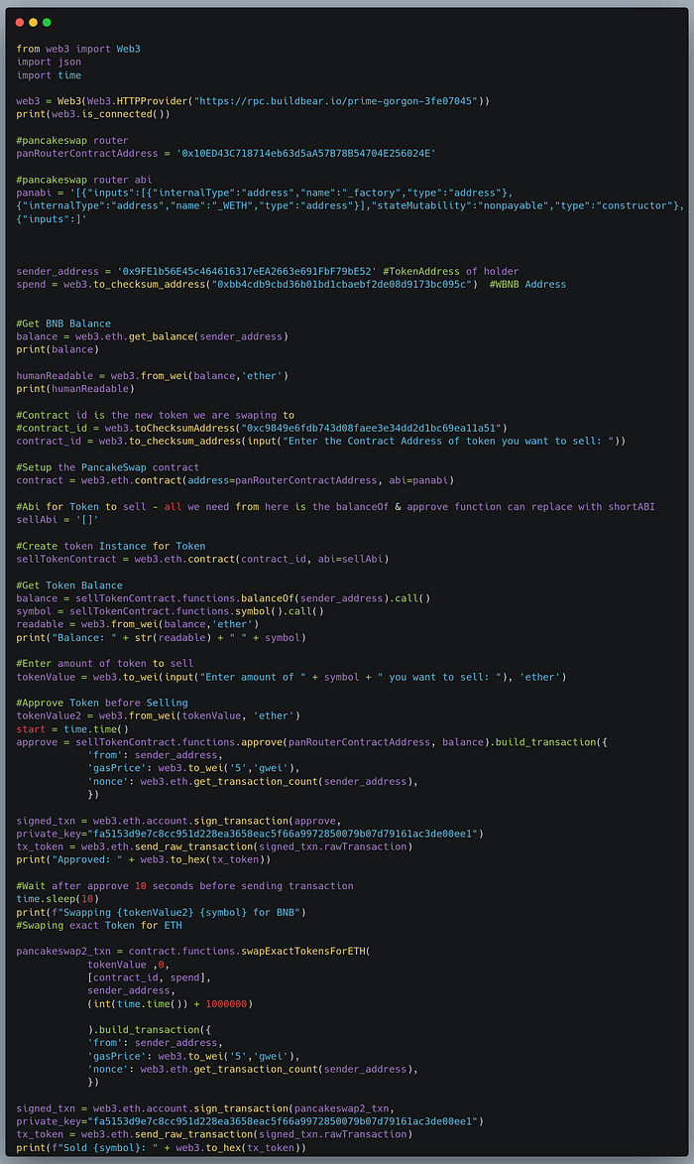The height and width of the screenshot is (1164, 694).
Task: Click the "print(balance)" line
Action: click(x=58, y=349)
